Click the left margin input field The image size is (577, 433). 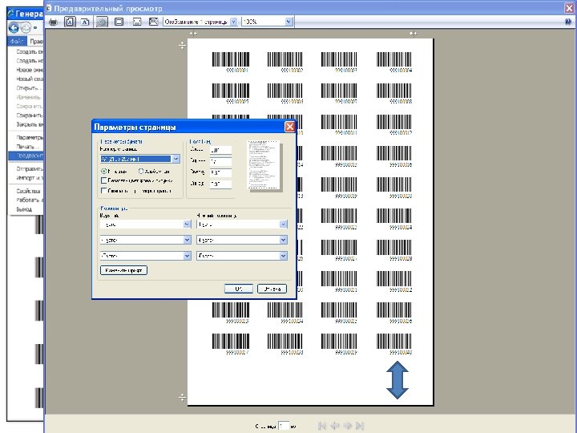coord(220,150)
